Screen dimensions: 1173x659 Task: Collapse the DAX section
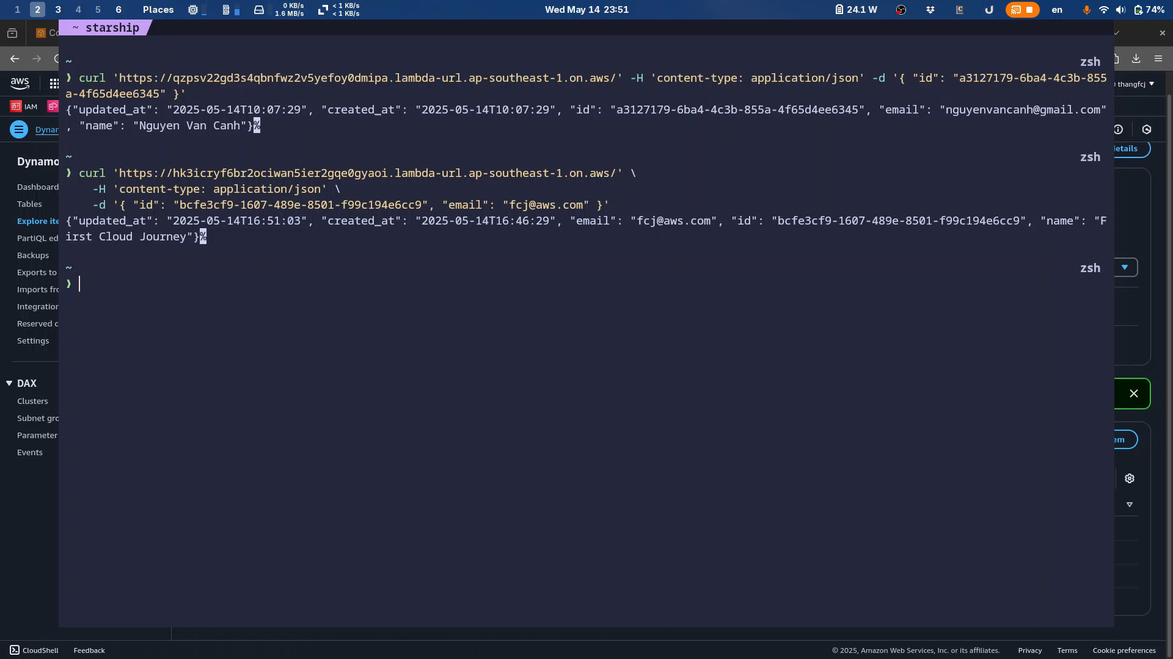pos(9,383)
